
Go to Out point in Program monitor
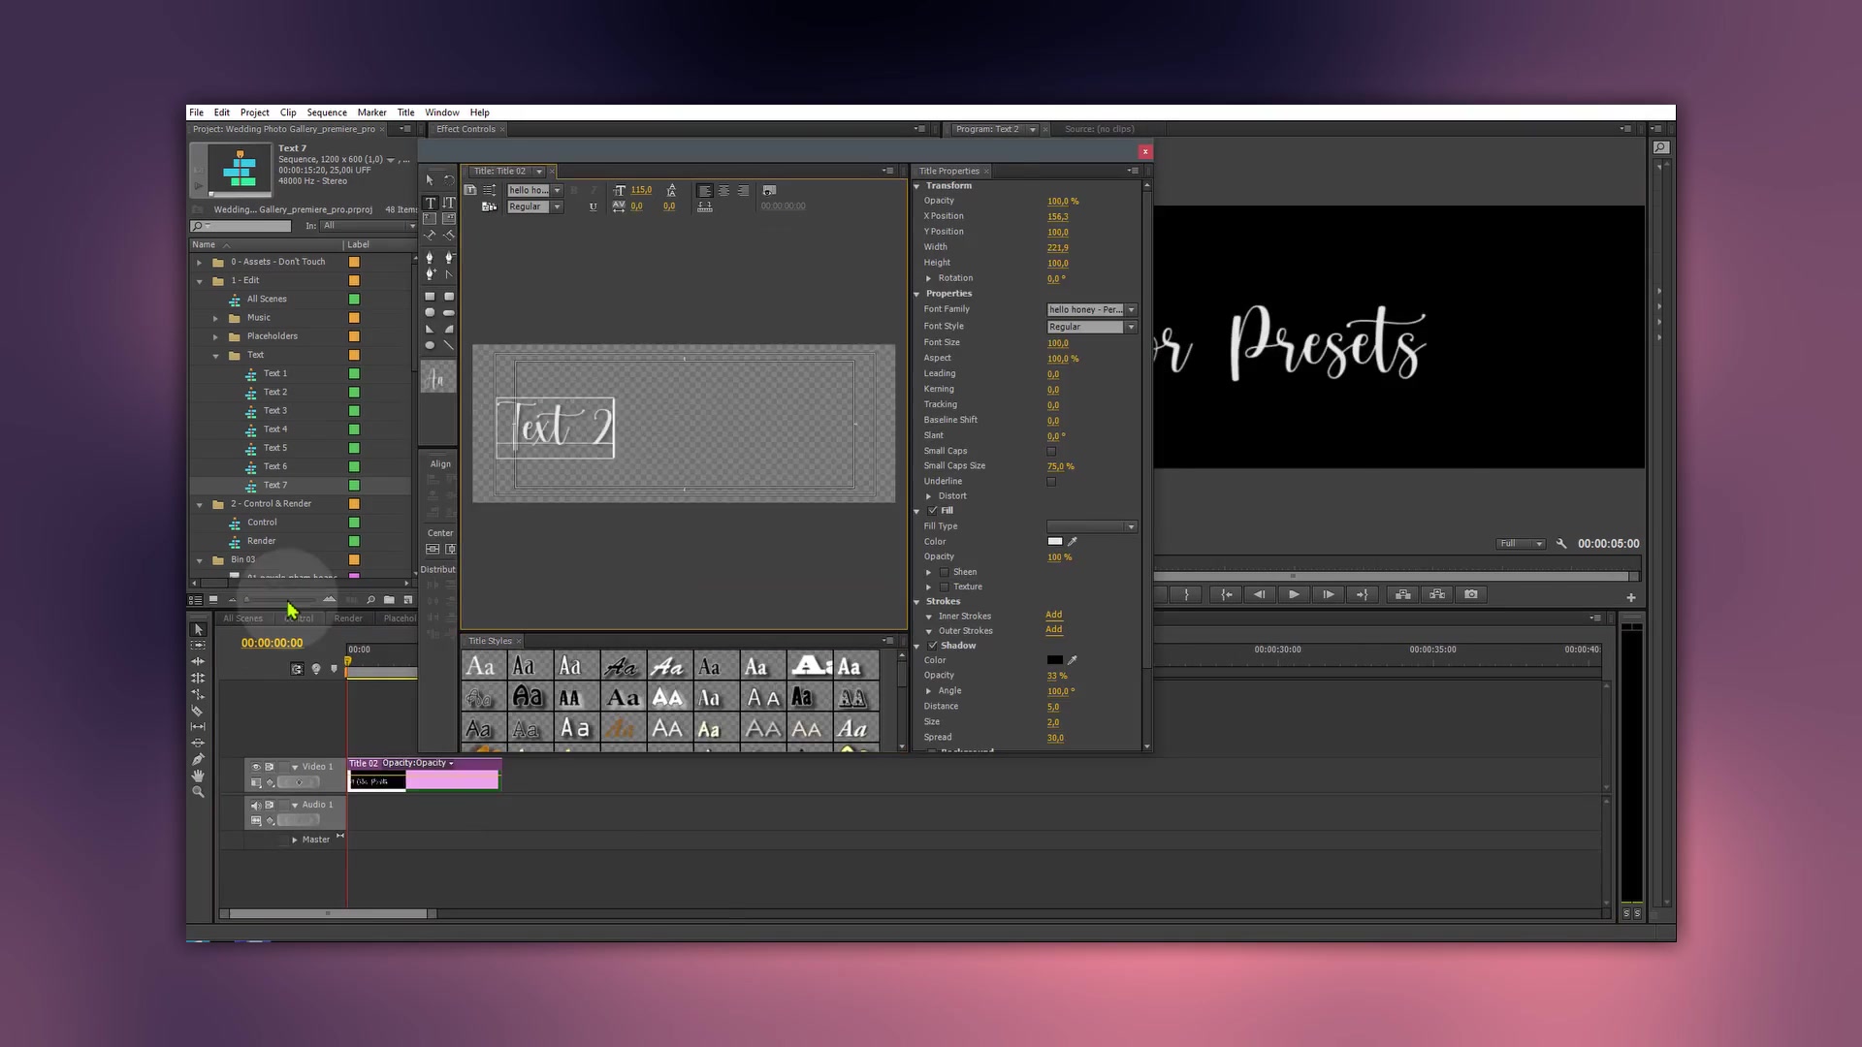click(x=1363, y=594)
